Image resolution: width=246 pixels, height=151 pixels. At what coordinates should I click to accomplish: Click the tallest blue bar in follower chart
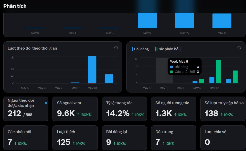(x=92, y=69)
